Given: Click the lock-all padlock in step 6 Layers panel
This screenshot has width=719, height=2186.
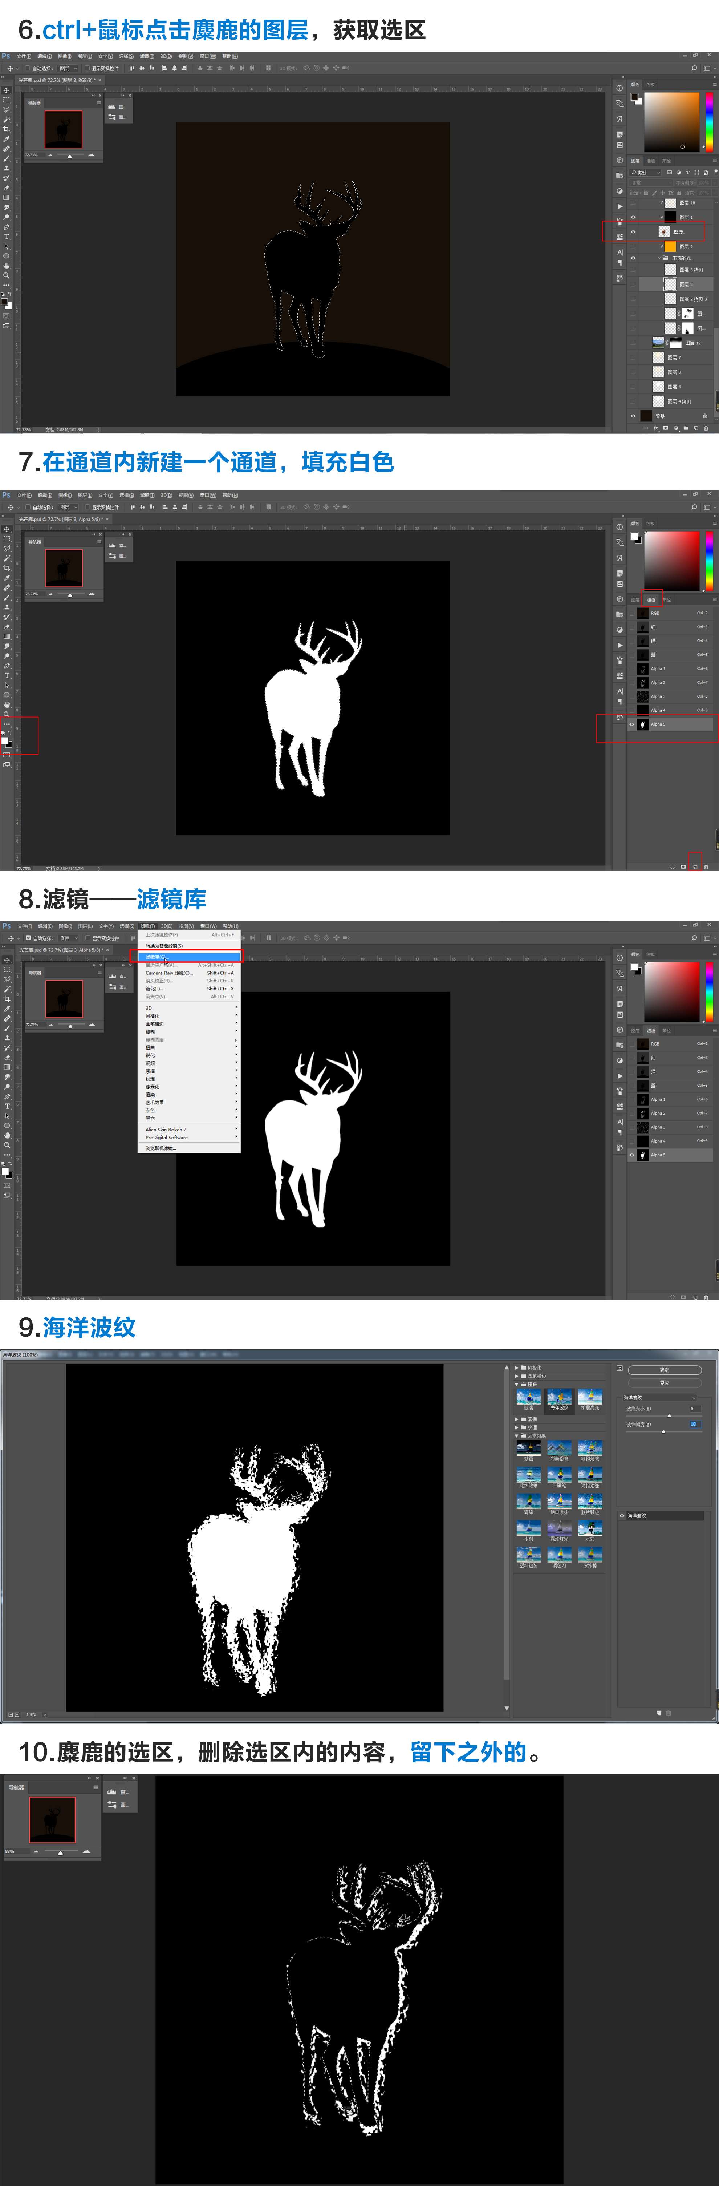Looking at the screenshot, I should pos(679,193).
